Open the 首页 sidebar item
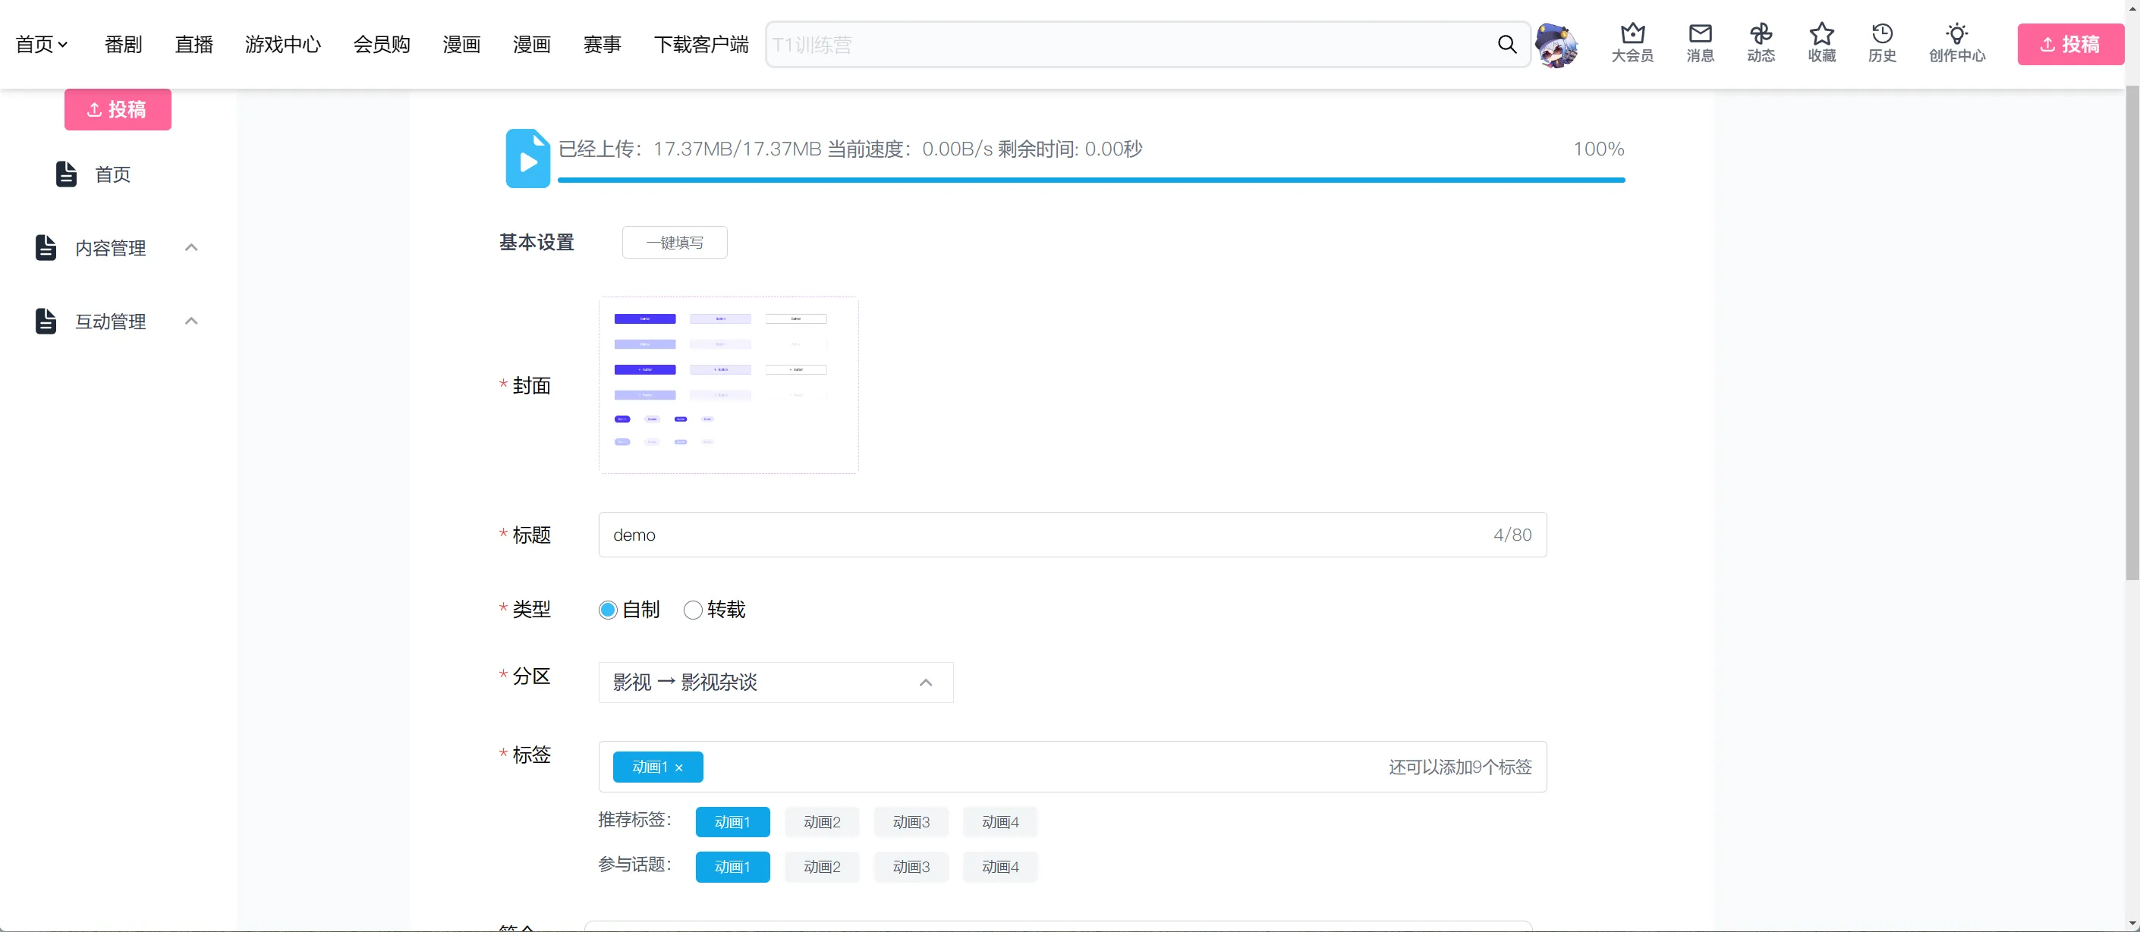 112,174
